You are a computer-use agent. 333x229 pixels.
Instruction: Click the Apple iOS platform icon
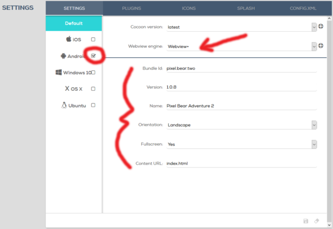click(69, 39)
